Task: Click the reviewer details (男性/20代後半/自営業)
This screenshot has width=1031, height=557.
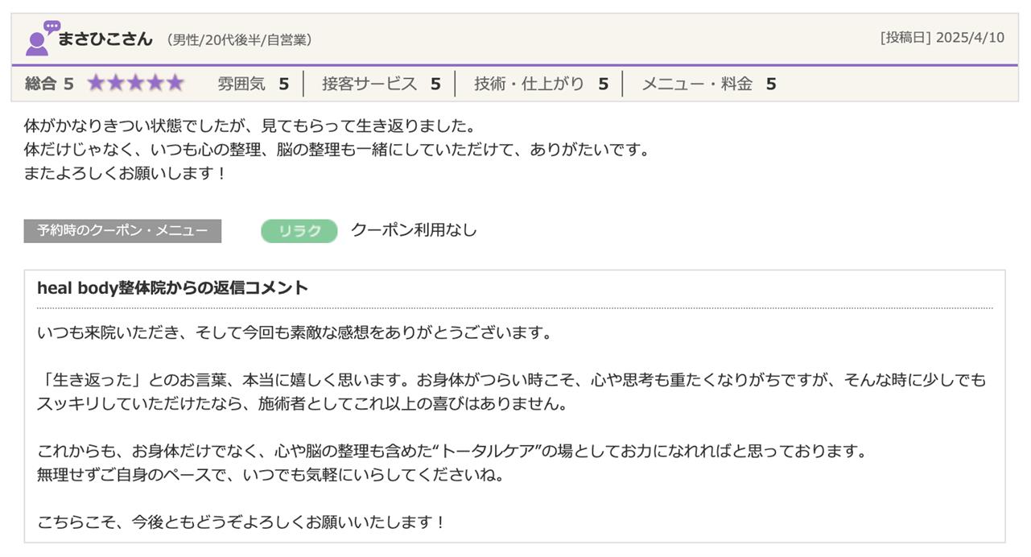Action: [239, 39]
